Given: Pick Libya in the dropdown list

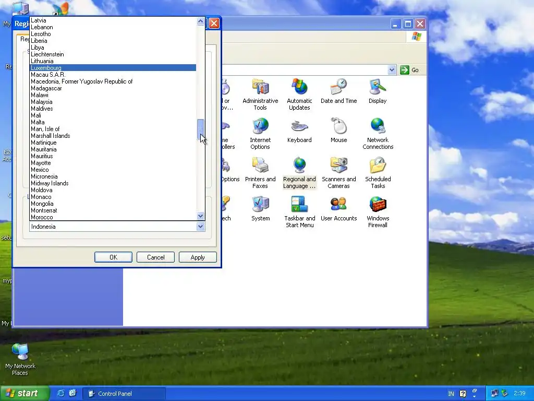Looking at the screenshot, I should click(x=113, y=48).
